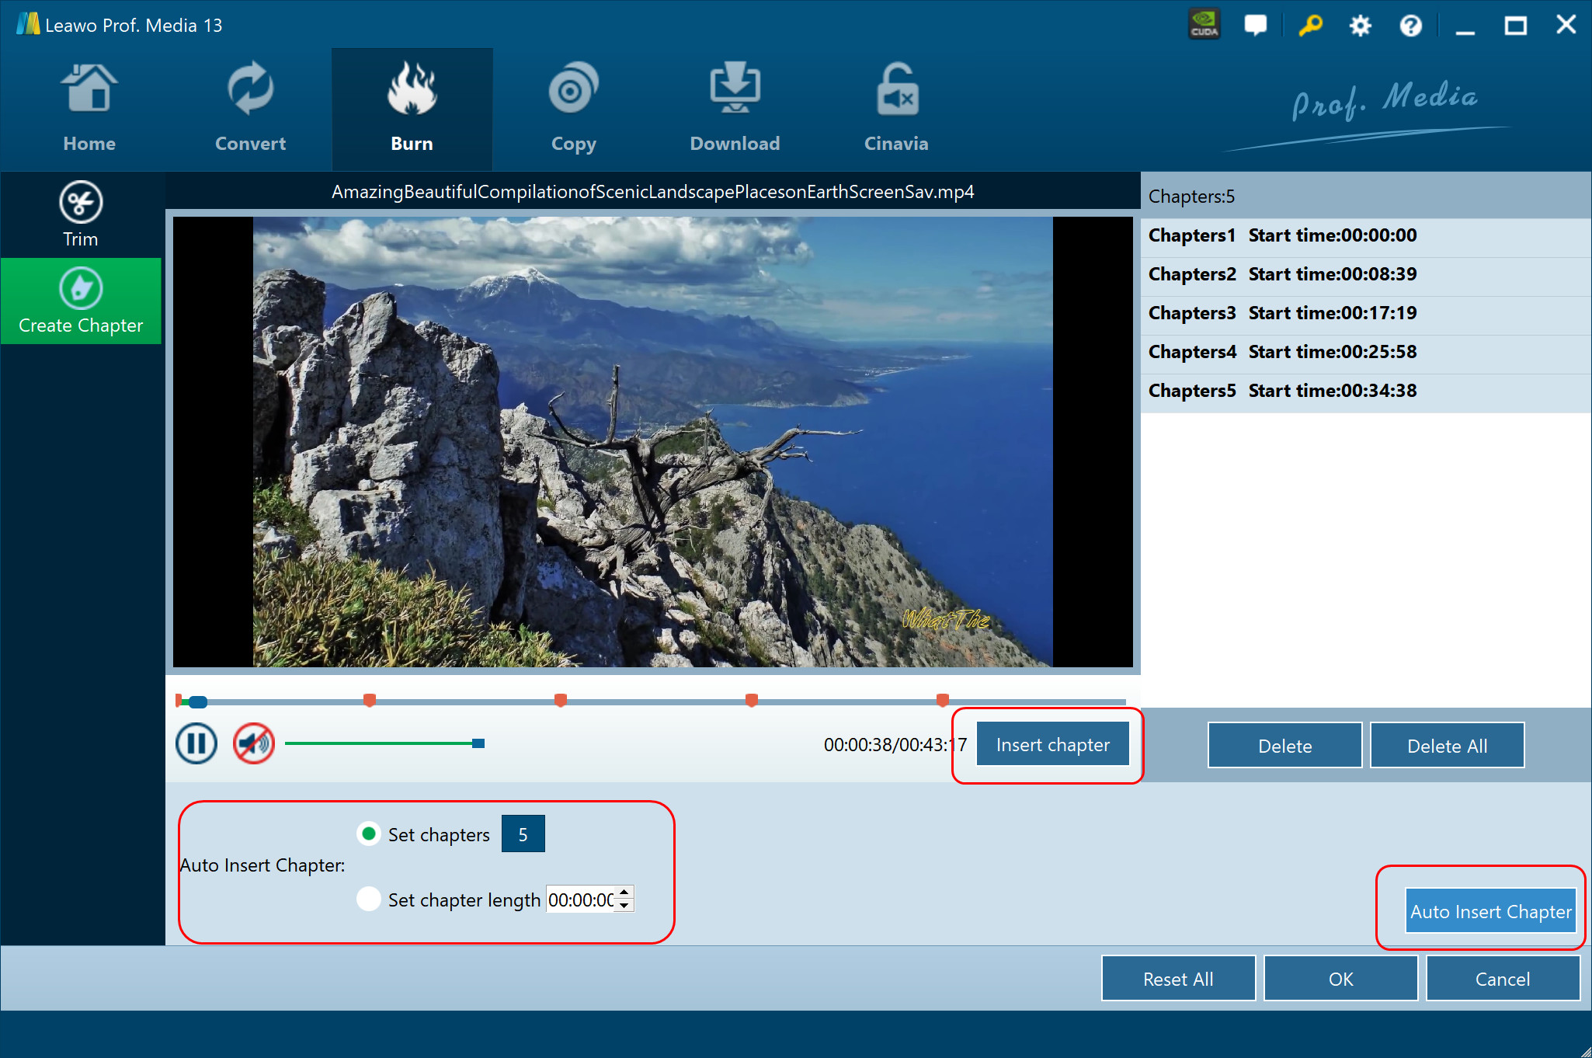Select the Set chapter length option

click(369, 900)
